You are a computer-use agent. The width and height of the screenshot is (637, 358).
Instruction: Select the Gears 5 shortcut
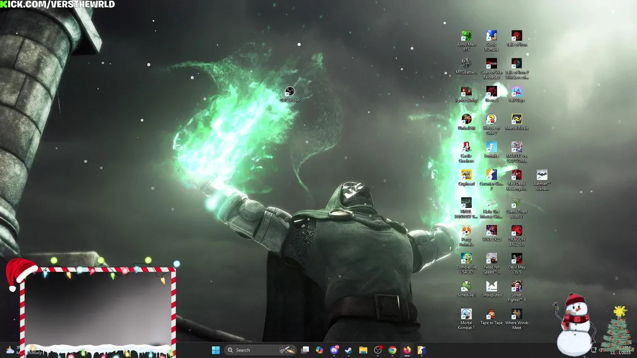click(x=492, y=94)
